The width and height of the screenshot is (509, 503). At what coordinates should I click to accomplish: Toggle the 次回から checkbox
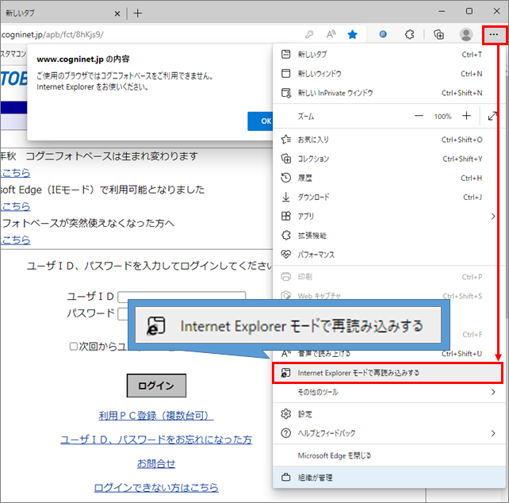(x=74, y=347)
